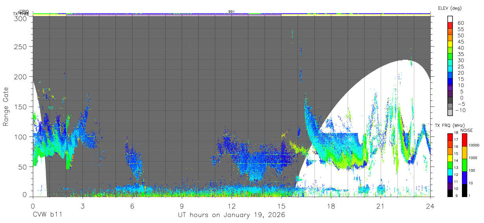This screenshot has height=223, width=484.
Task: Click the yellow segment of the ELEV color bar
Action: 450,44
